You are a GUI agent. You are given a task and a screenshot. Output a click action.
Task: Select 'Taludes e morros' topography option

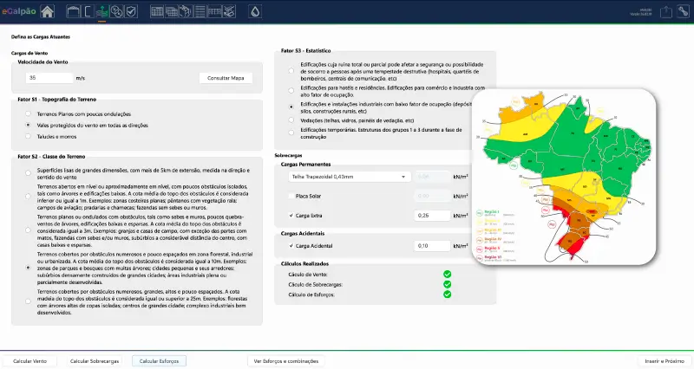[29, 136]
